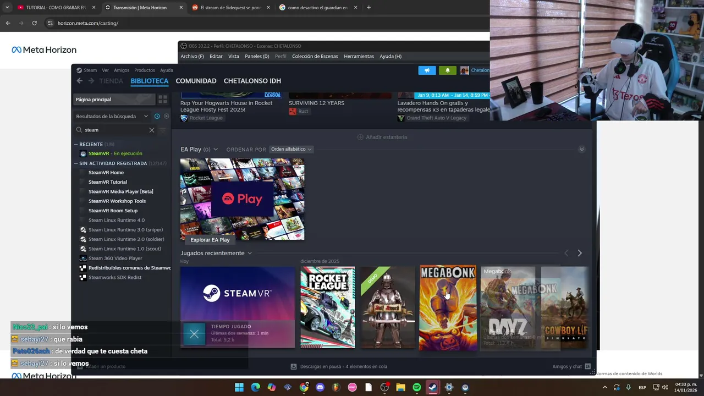Click the Steam library search field

pyautogui.click(x=116, y=130)
